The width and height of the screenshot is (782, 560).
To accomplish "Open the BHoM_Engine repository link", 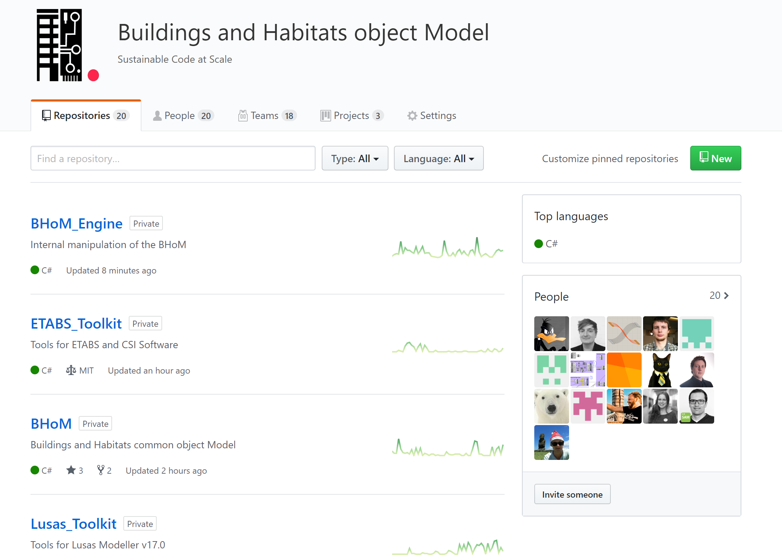I will coord(77,223).
